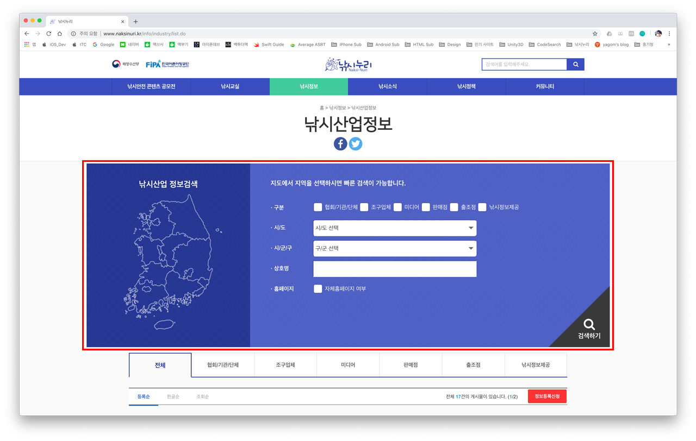Viewport: 696px width, 441px height.
Task: Click the browser reload icon
Action: [x=48, y=34]
